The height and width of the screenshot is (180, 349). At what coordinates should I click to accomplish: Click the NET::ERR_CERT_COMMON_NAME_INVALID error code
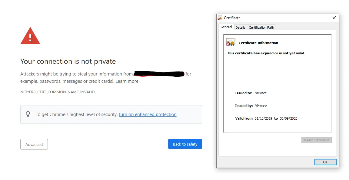coord(58,92)
